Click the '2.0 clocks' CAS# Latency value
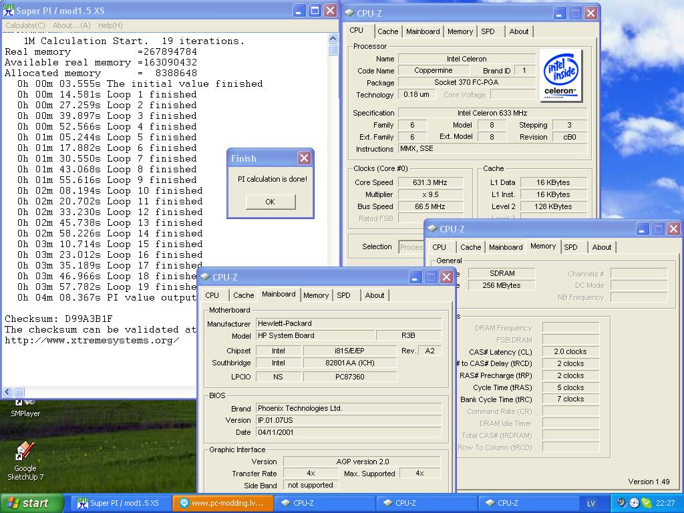Screen dimensions: 684x513 pos(570,351)
